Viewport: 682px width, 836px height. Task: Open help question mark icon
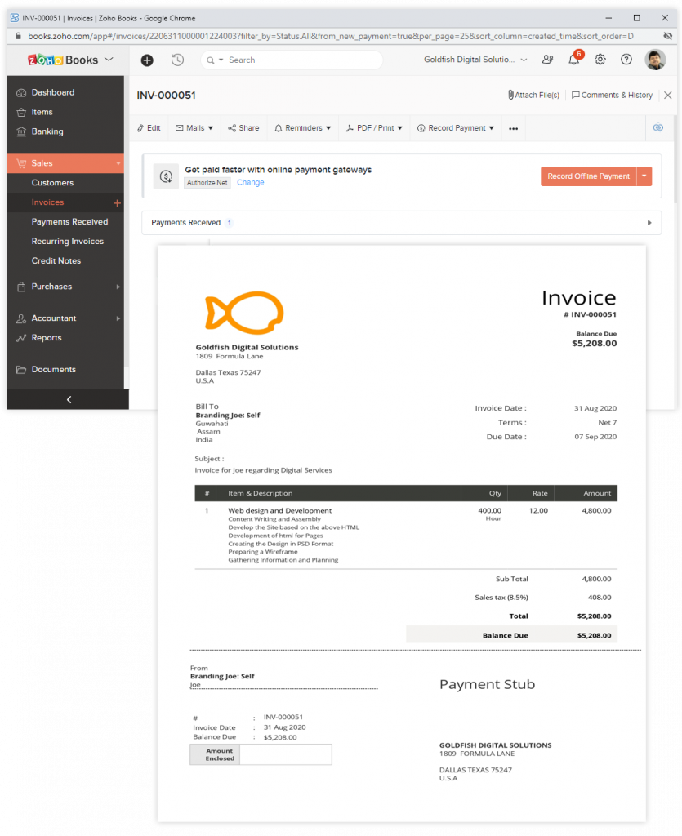(x=626, y=60)
